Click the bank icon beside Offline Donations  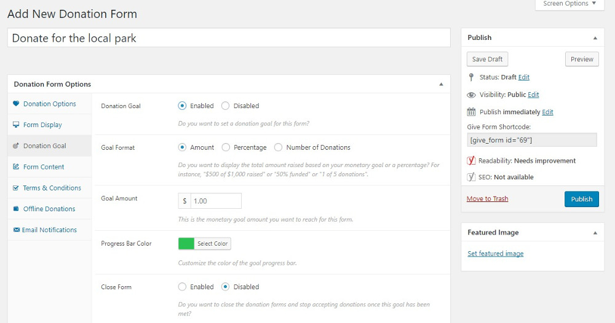click(16, 209)
